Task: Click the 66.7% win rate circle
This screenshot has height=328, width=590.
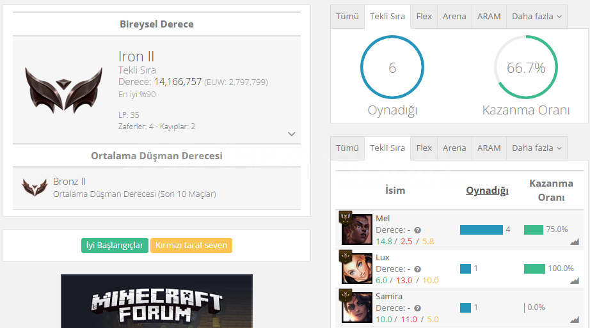Action: pos(525,67)
